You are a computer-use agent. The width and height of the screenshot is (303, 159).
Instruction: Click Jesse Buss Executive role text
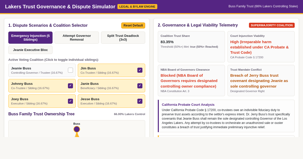[99, 103]
